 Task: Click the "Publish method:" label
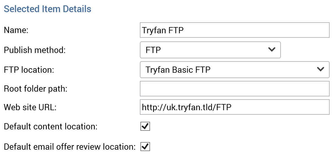pyautogui.click(x=35, y=50)
